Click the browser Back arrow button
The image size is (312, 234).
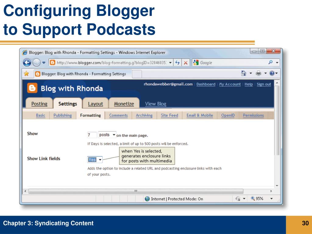click(x=27, y=63)
